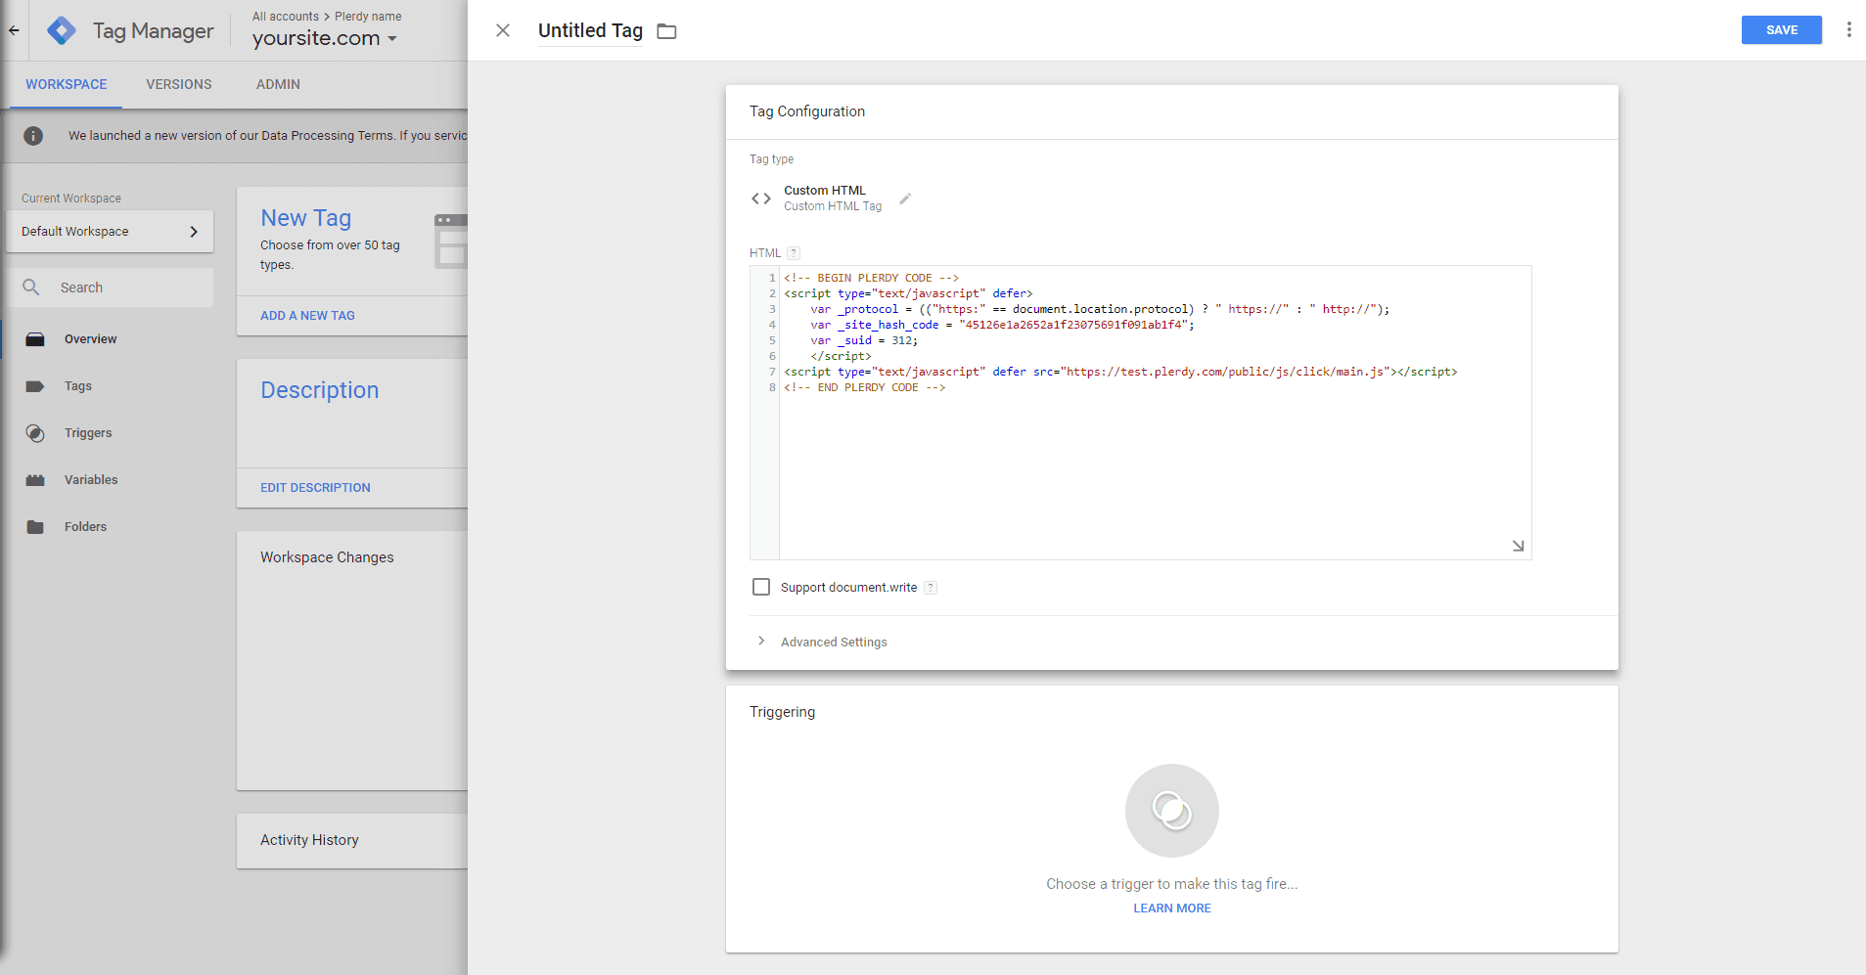Click the Workspace Changes card title
The height and width of the screenshot is (975, 1866).
(x=327, y=557)
